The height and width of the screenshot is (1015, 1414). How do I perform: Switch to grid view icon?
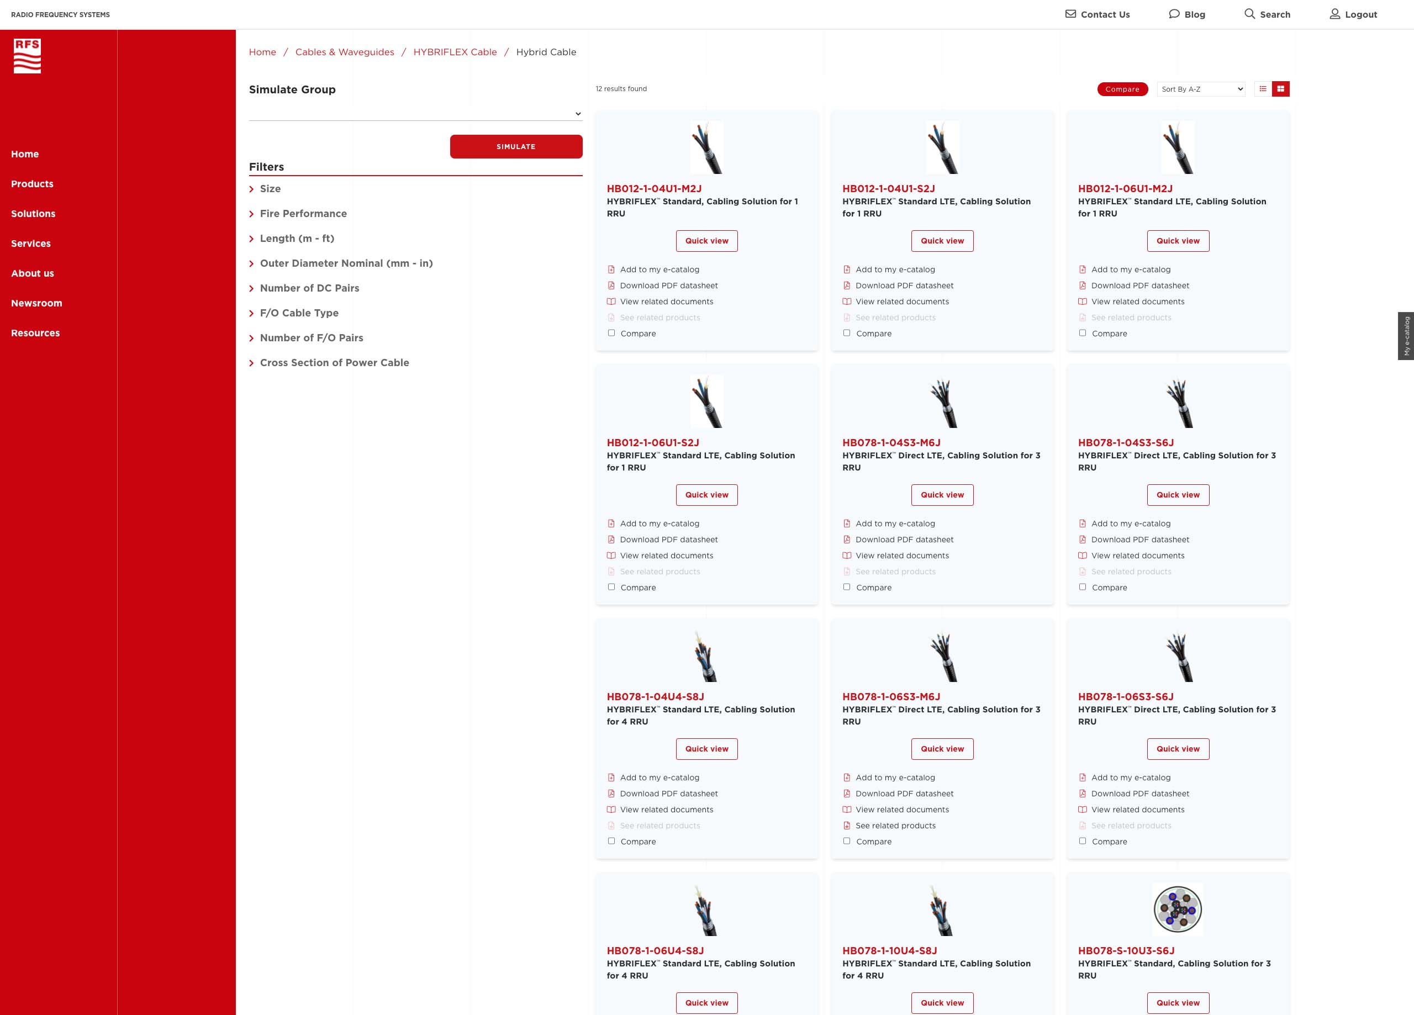click(x=1280, y=89)
